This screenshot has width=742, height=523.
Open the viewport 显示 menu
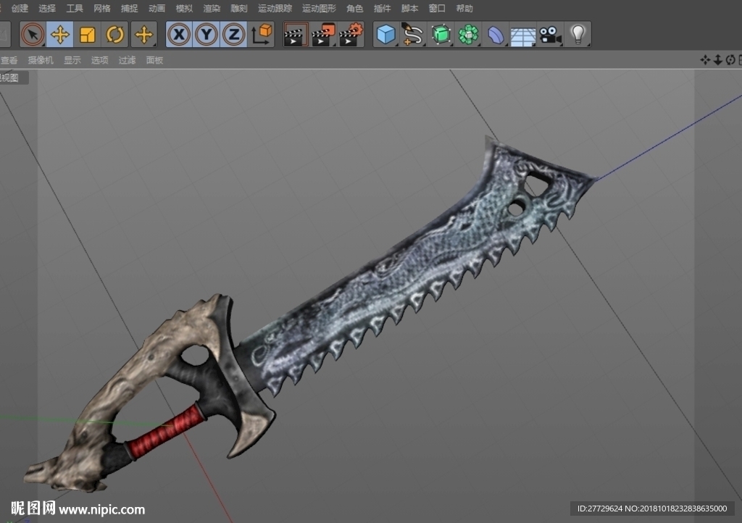tap(72, 60)
